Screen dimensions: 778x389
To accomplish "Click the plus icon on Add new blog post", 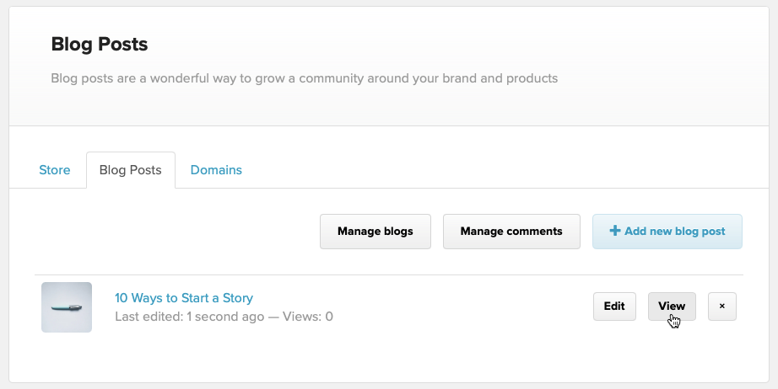I will click(x=615, y=231).
